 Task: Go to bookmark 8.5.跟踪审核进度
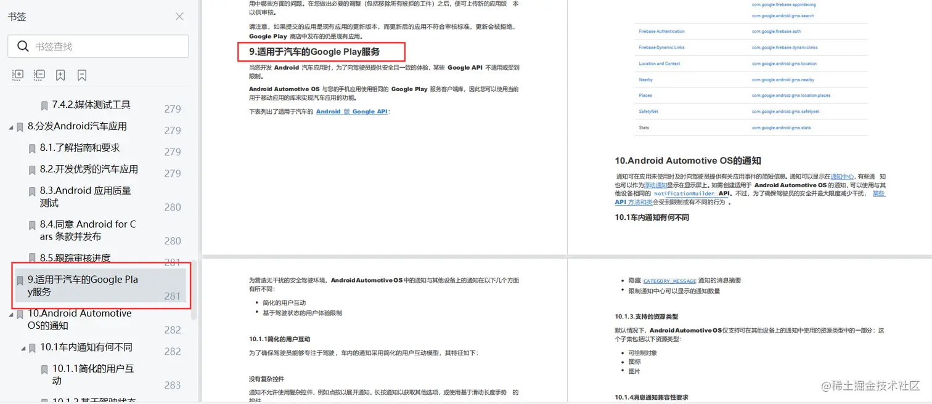coord(75,258)
